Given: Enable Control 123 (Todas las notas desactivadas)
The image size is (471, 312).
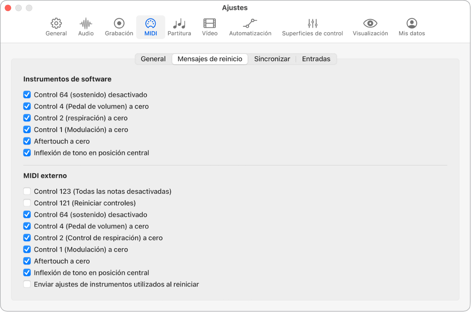Looking at the screenshot, I should coord(27,191).
